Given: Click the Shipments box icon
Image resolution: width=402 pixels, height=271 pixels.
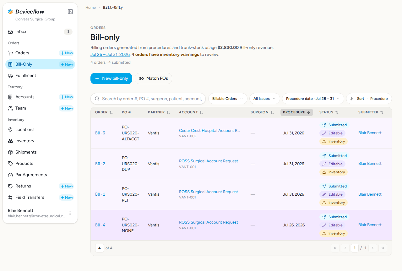Looking at the screenshot, I should point(10,152).
